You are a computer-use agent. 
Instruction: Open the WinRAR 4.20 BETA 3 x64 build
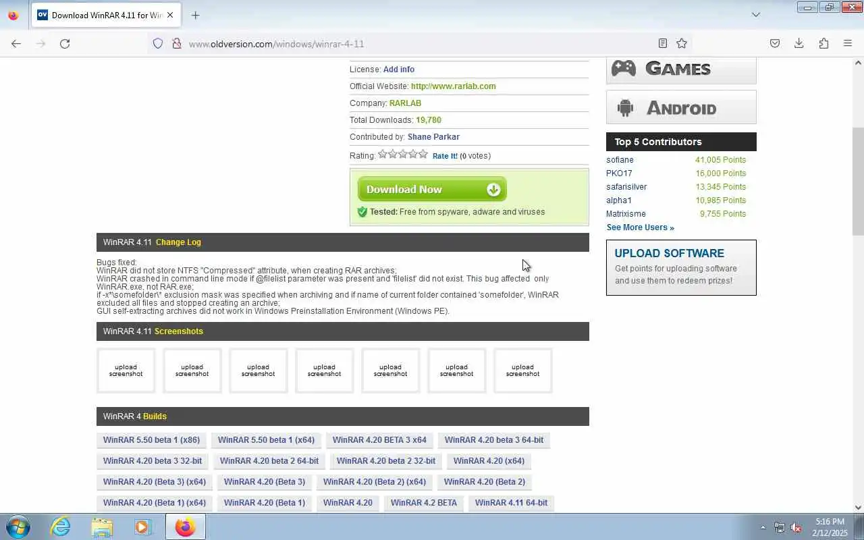click(x=379, y=440)
